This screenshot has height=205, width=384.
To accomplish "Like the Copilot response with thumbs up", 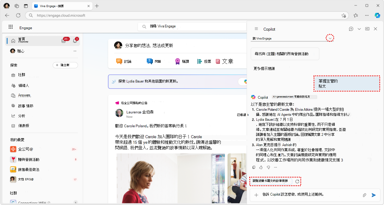I will point(261,167).
